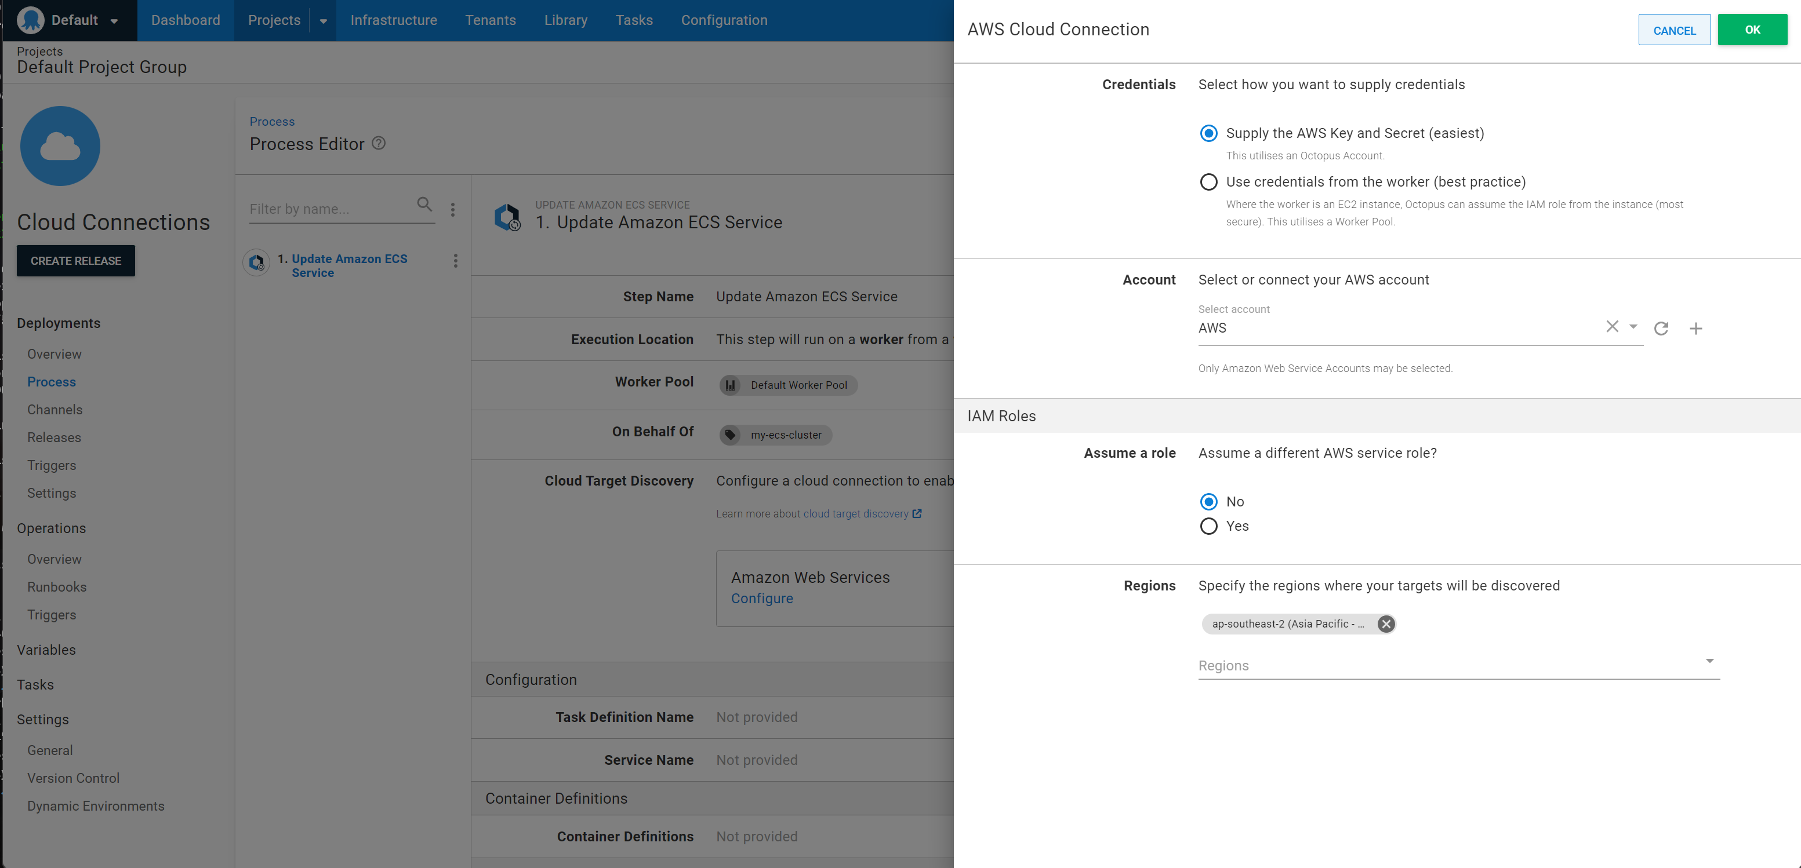Image resolution: width=1801 pixels, height=868 pixels.
Task: Click the Service Name row
Action: [713, 760]
